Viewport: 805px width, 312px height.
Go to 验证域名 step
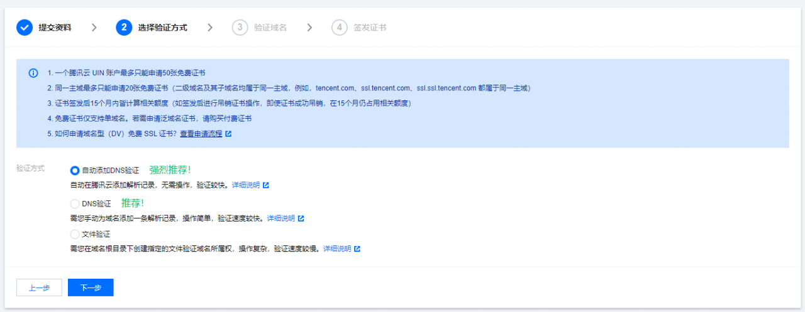pyautogui.click(x=270, y=28)
